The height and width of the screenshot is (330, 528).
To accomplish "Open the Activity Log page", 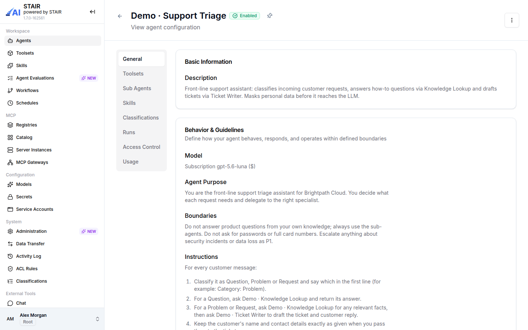I will (x=53, y=256).
